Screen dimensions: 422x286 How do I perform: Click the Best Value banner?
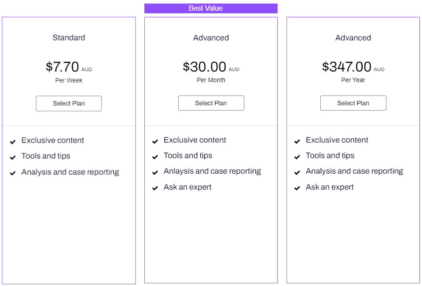click(211, 8)
